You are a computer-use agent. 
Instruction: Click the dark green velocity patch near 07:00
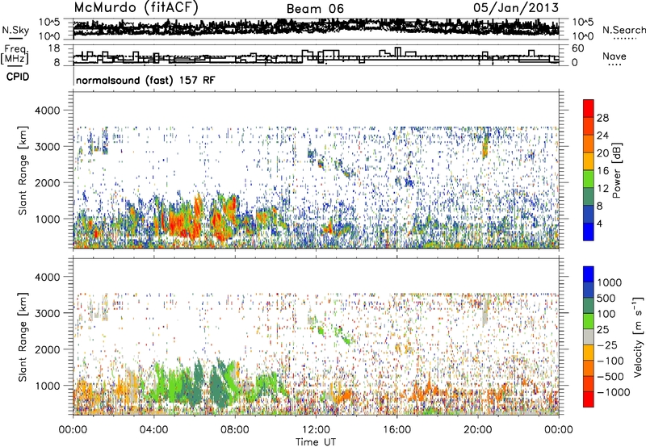click(217, 385)
